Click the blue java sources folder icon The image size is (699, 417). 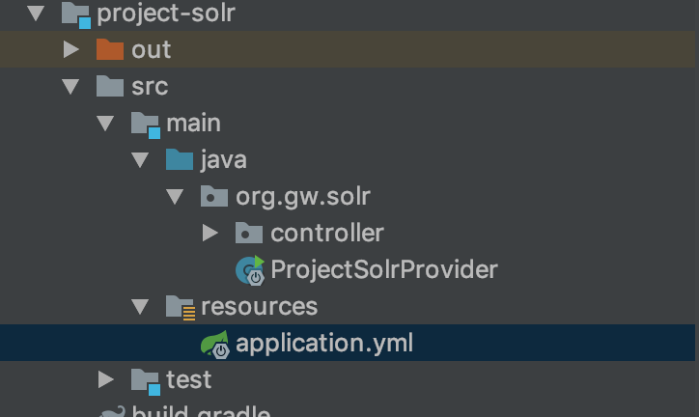(x=180, y=159)
